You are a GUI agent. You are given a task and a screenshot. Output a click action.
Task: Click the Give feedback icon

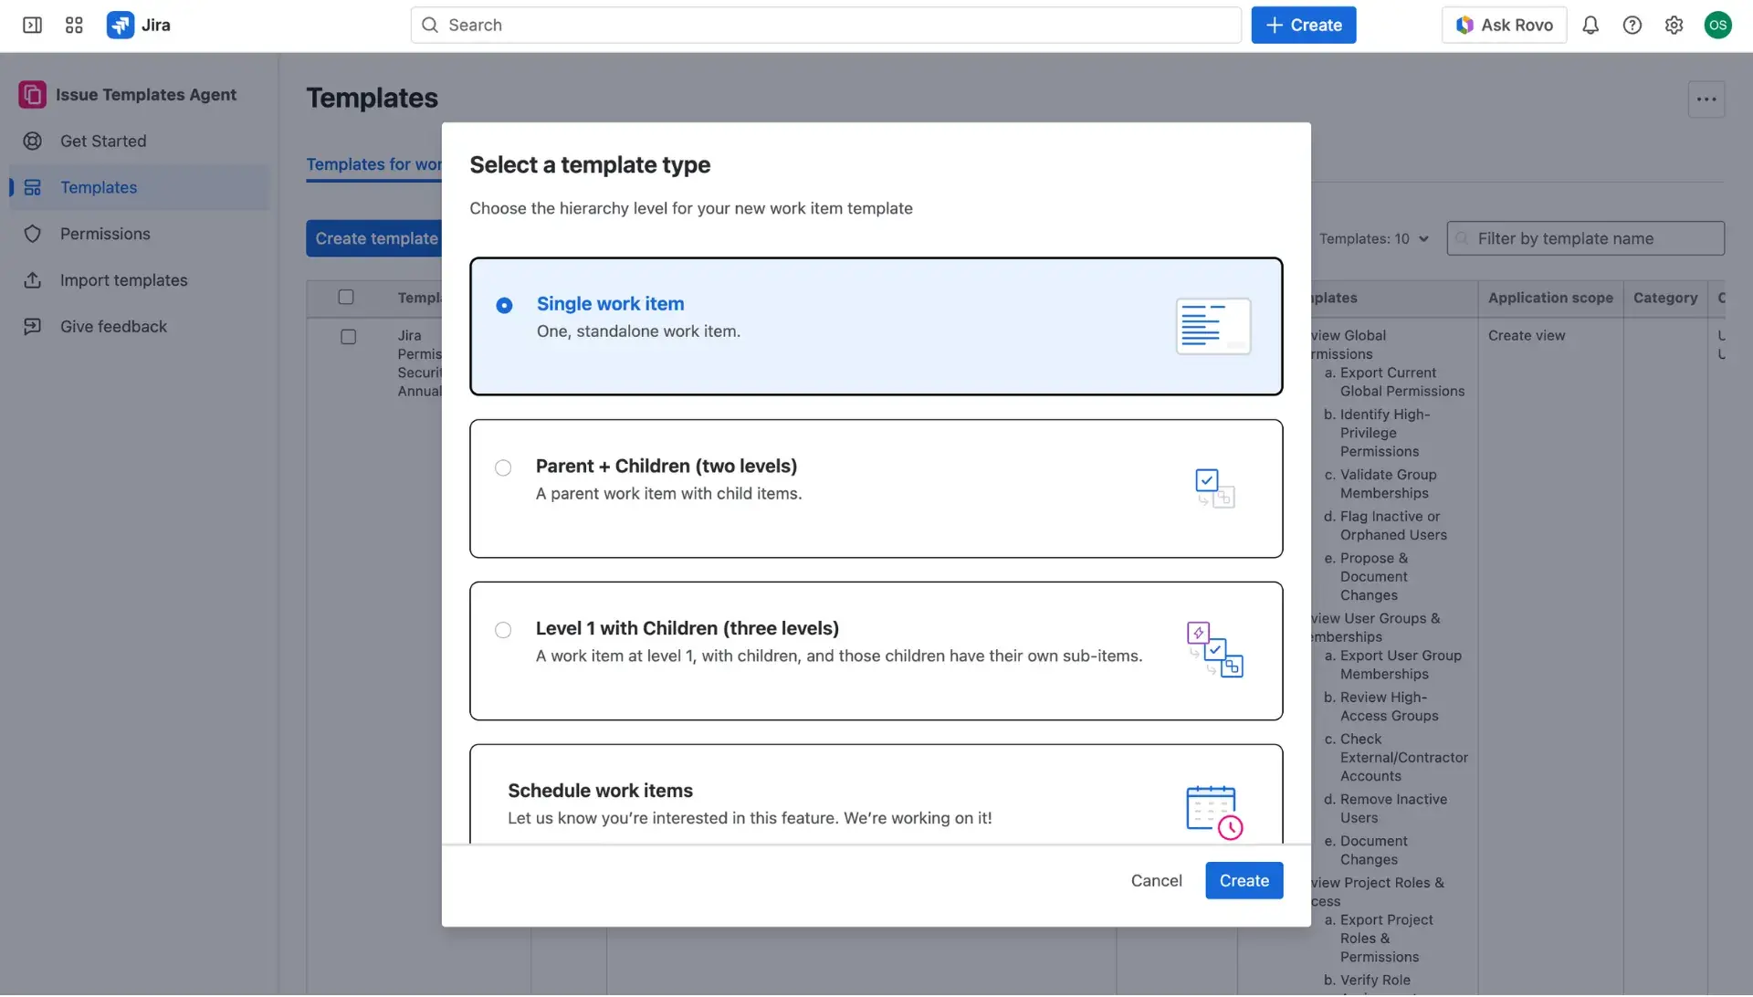coord(32,326)
